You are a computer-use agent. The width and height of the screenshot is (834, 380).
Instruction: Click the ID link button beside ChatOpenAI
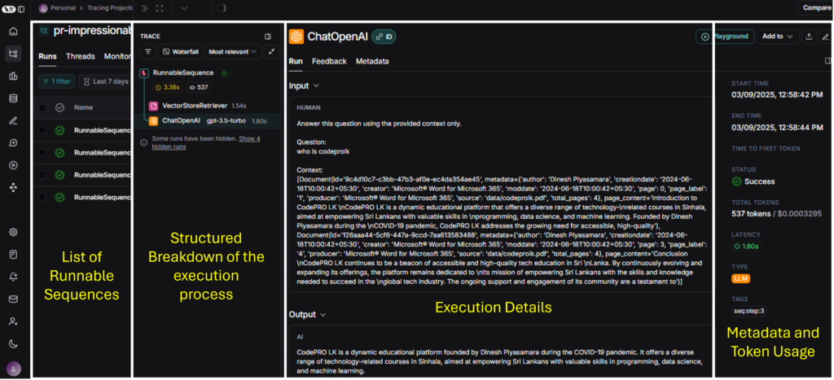pos(384,37)
